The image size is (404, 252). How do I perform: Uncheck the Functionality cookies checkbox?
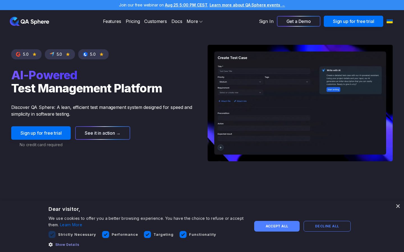[x=183, y=234]
